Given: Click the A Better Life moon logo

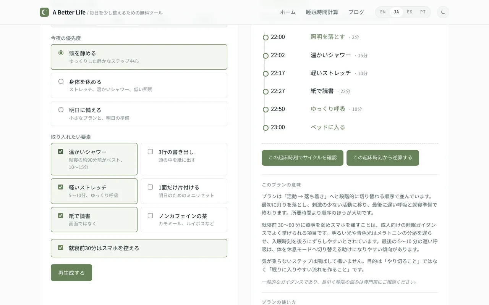Looking at the screenshot, I should (44, 12).
